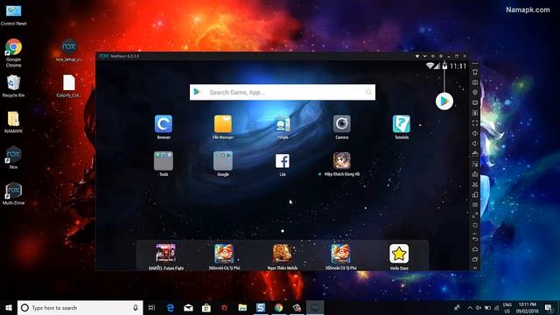Screen dimensions: 560x315
Task: Launch Microsoft Edge from taskbar
Action: pyautogui.click(x=171, y=307)
